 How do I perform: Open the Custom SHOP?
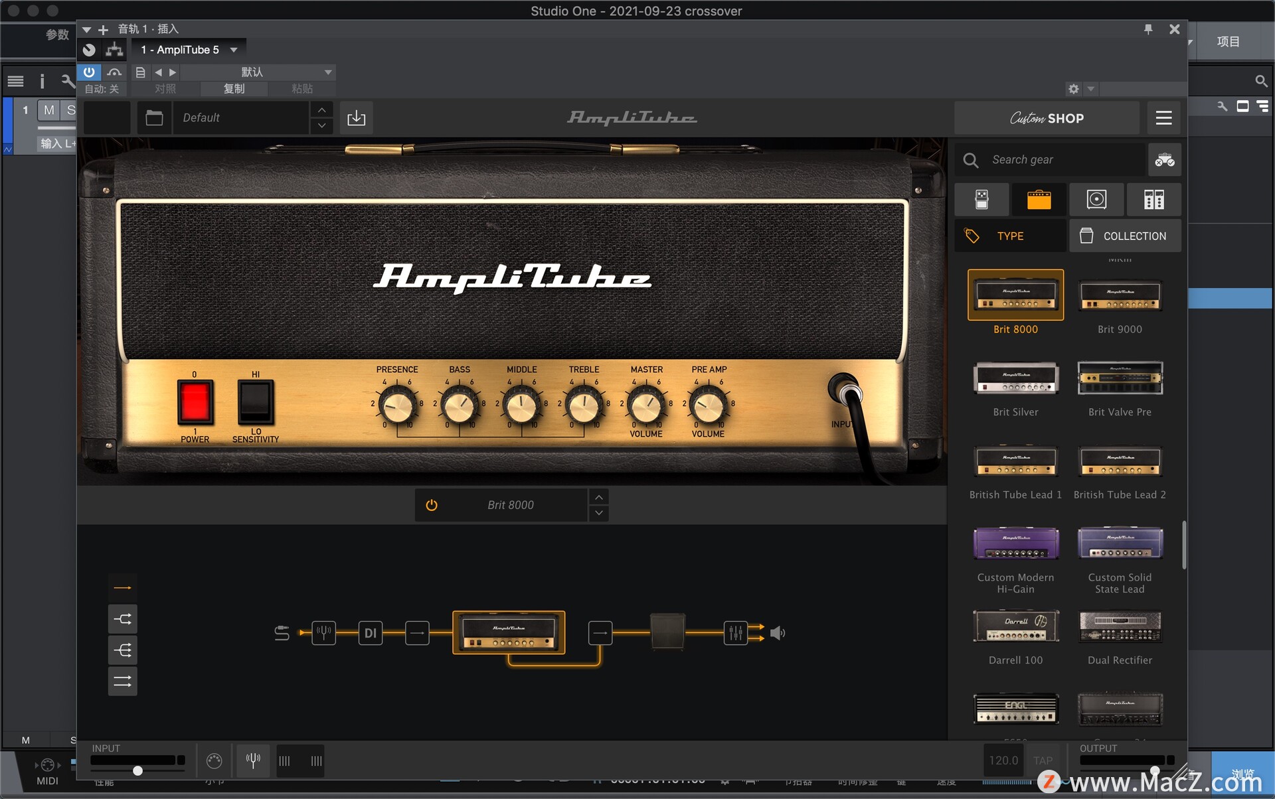tap(1047, 118)
